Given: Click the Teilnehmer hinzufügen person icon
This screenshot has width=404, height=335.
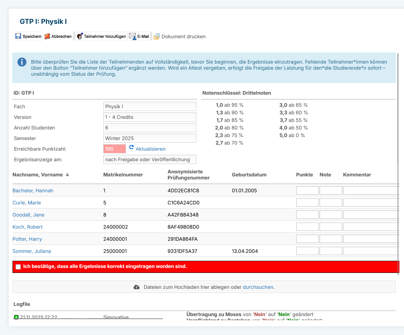Looking at the screenshot, I should 79,36.
